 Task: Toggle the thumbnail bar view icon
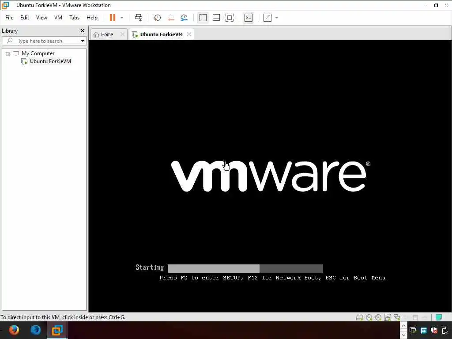click(216, 18)
